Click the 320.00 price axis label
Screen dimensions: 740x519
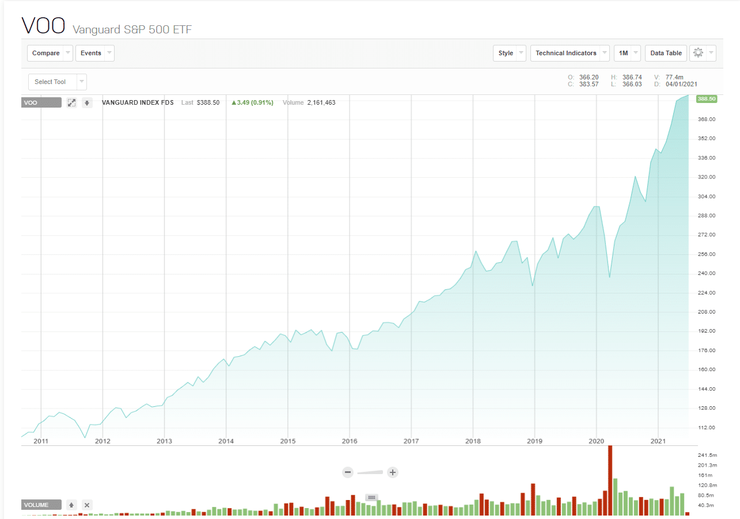[705, 177]
